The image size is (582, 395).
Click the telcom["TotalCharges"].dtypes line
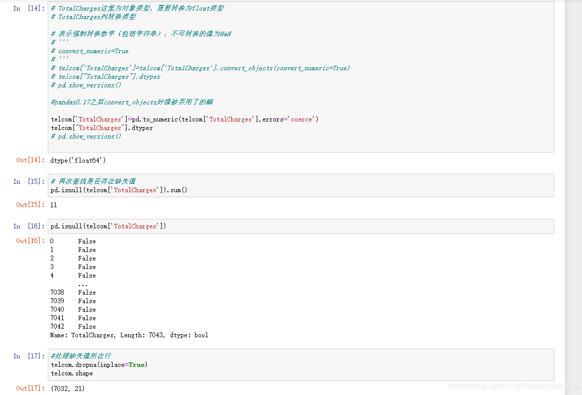coord(102,128)
